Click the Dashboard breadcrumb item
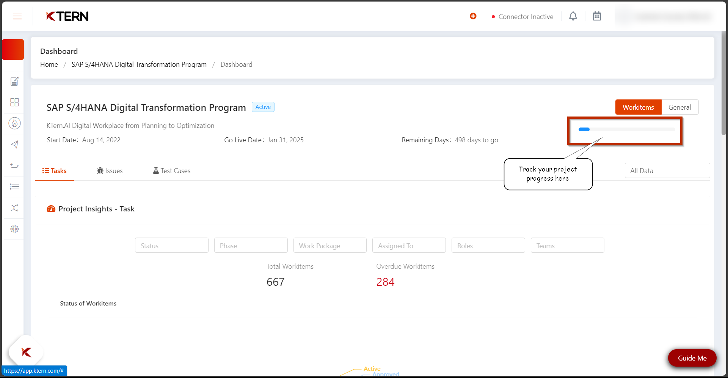This screenshot has width=728, height=378. [x=236, y=65]
